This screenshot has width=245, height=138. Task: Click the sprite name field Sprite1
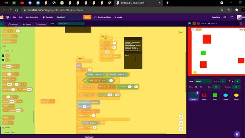[x=203, y=81]
